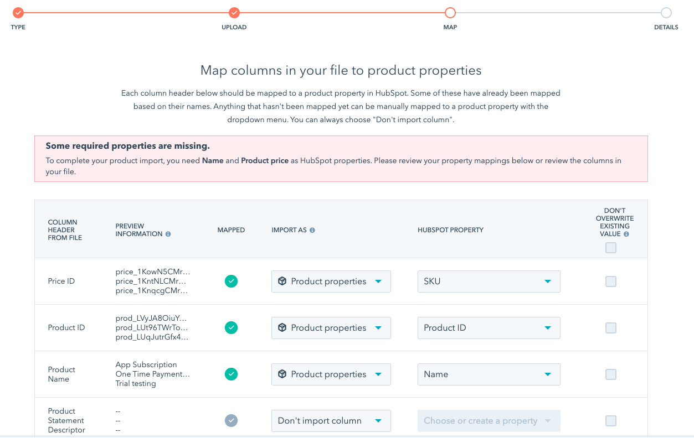
Task: Click the Preview Information info icon
Action: tap(168, 234)
